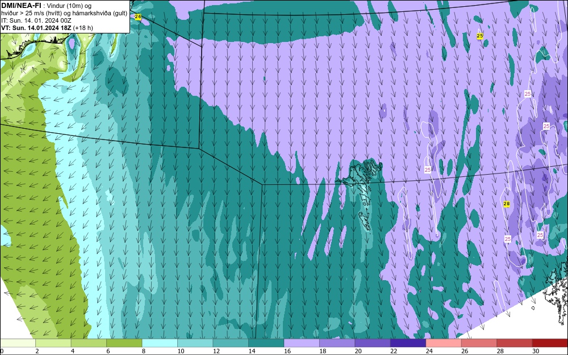Click the '(+18 h)' forecast offset text

[83, 28]
